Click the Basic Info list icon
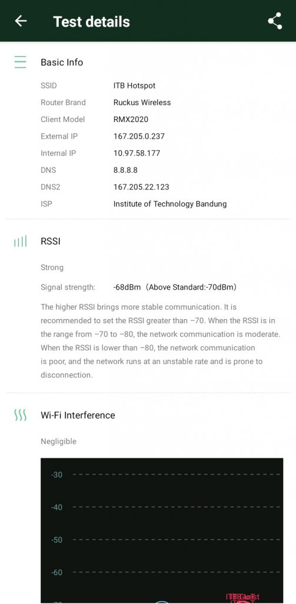The height and width of the screenshot is (604, 296). (x=20, y=62)
